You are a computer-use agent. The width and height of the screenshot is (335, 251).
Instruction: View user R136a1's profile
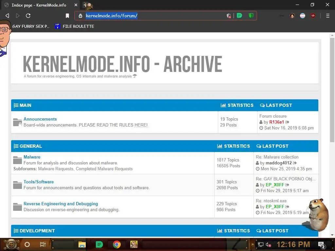276,122
